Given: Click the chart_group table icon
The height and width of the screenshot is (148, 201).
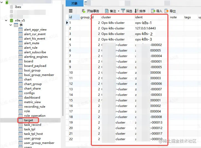Looking at the screenshot, I should click(x=21, y=84).
